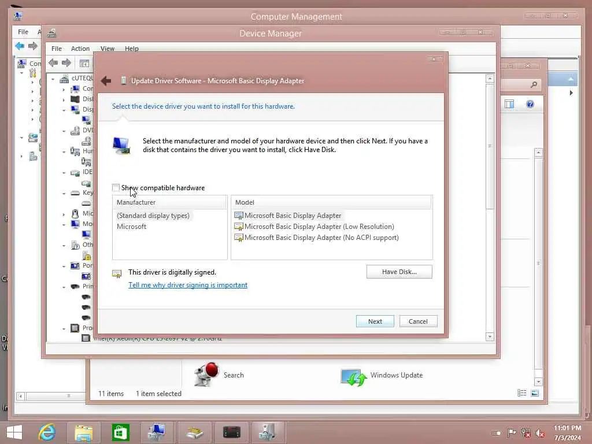This screenshot has width=592, height=444.
Task: Open Device Manager File menu
Action: (57, 49)
